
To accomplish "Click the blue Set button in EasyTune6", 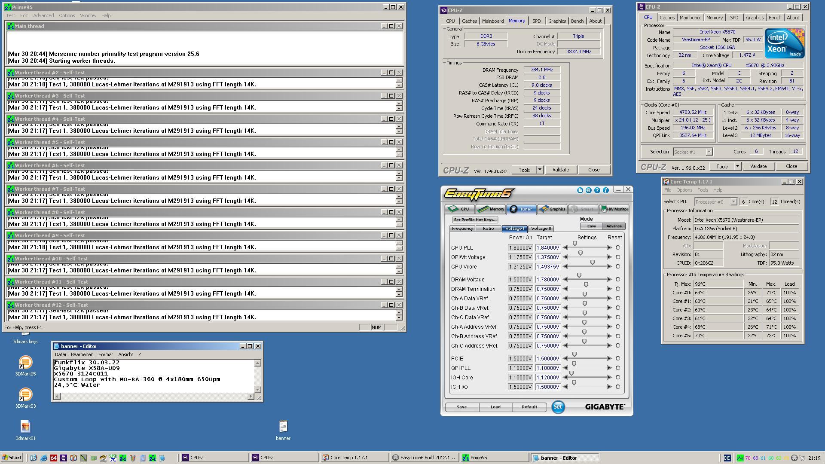I will pyautogui.click(x=558, y=407).
